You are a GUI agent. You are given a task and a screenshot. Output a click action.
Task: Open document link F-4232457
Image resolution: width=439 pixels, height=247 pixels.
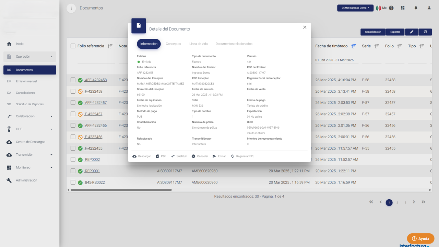(93, 114)
